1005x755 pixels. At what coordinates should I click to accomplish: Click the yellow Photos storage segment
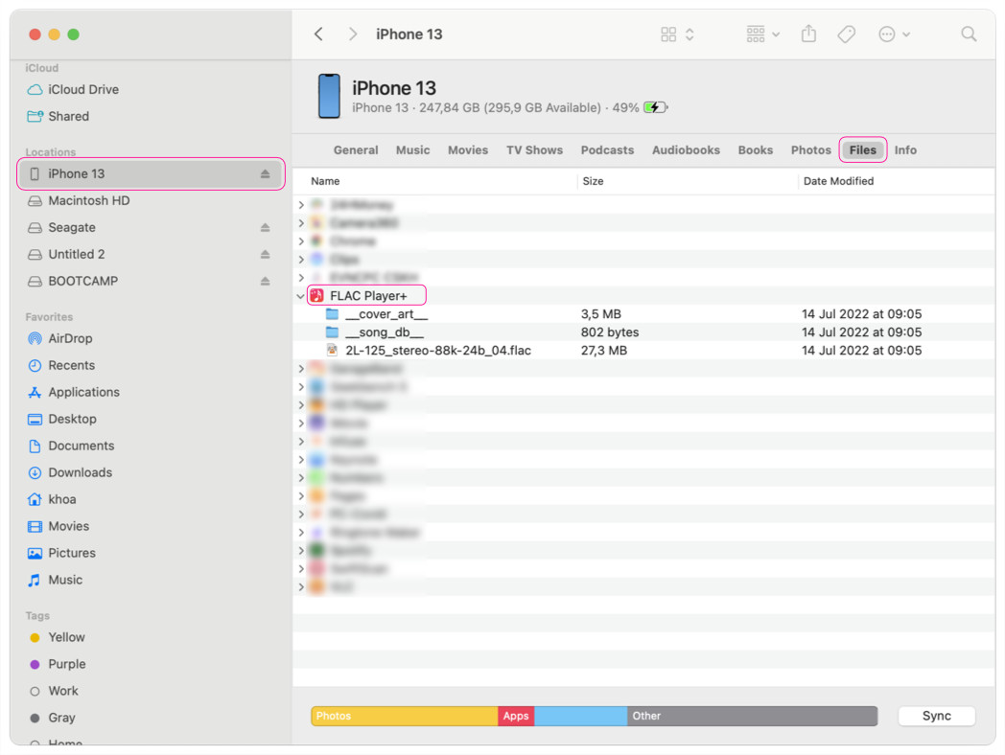[x=404, y=716]
